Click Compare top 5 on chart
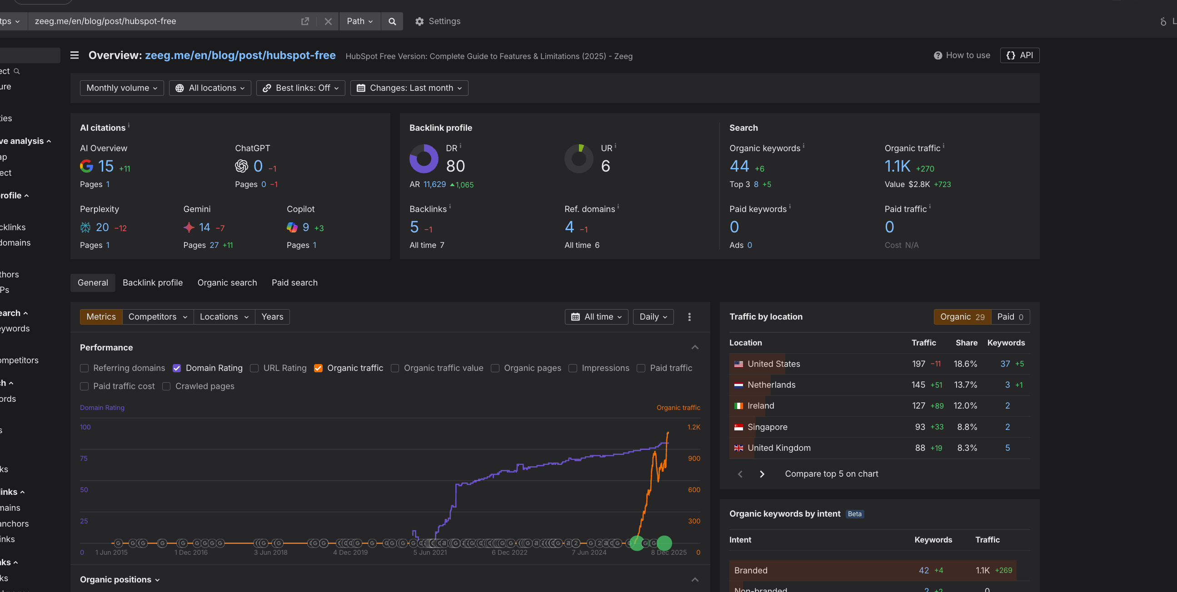The width and height of the screenshot is (1177, 592). pos(831,474)
